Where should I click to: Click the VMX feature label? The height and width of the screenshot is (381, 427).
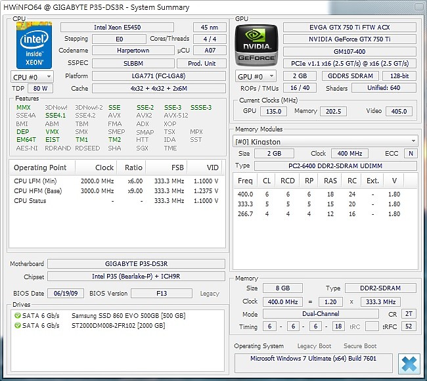53,132
